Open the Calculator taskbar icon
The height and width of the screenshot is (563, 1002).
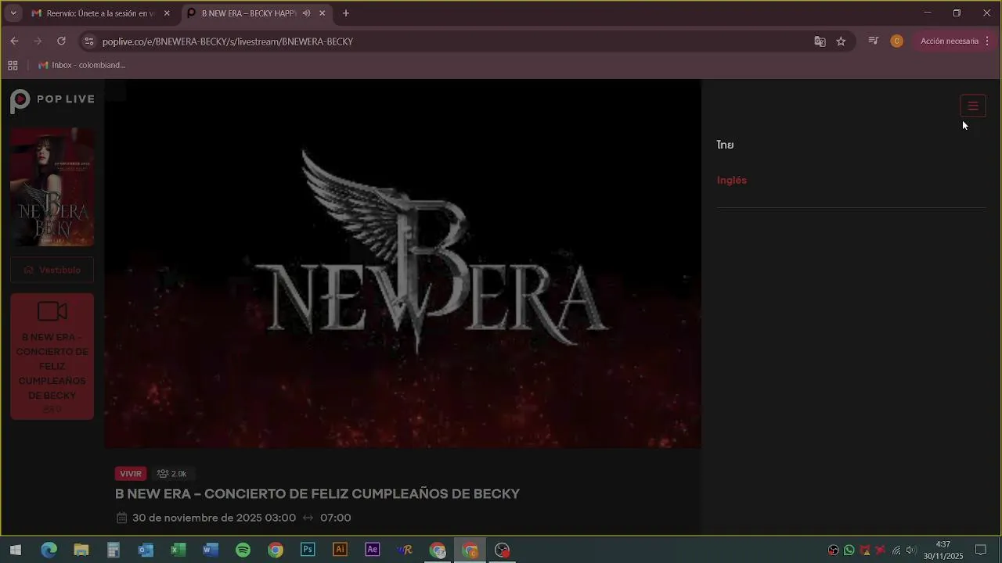114,550
